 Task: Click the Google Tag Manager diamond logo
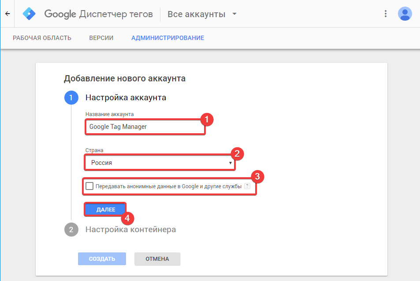(29, 14)
